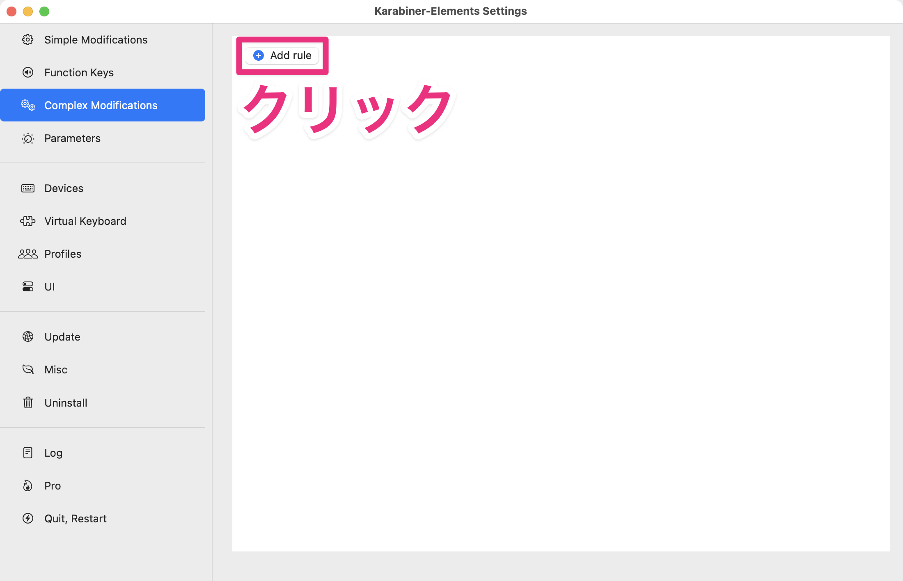Click the Add rule button
The image size is (903, 581).
pos(282,55)
